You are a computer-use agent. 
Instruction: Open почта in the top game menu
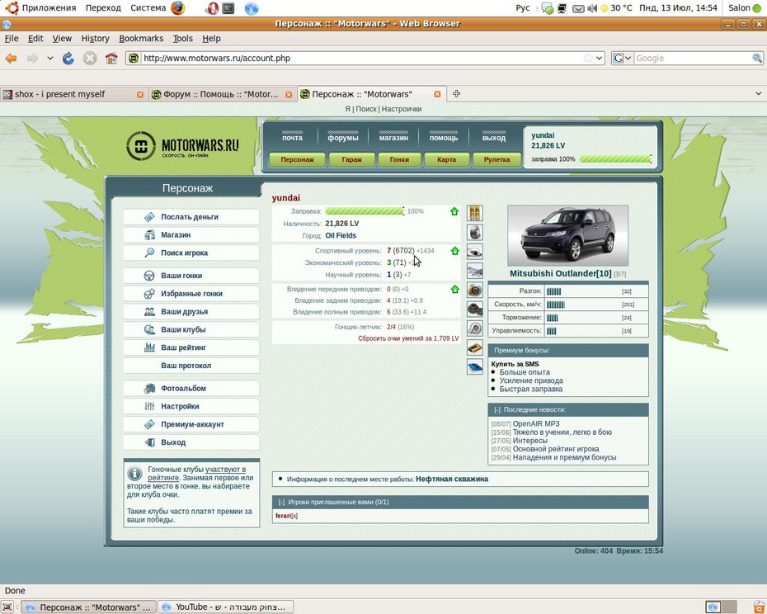292,138
